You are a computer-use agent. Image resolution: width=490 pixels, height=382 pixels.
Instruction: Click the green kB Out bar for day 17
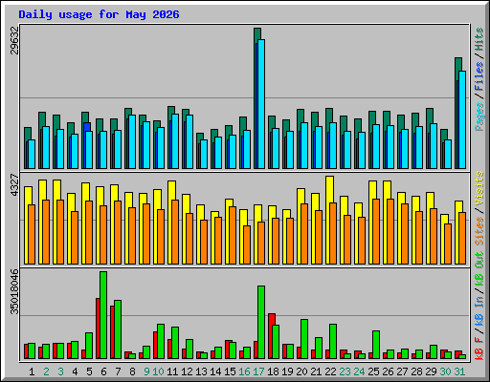tap(261, 322)
